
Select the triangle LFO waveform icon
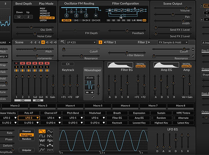tap(50, 131)
